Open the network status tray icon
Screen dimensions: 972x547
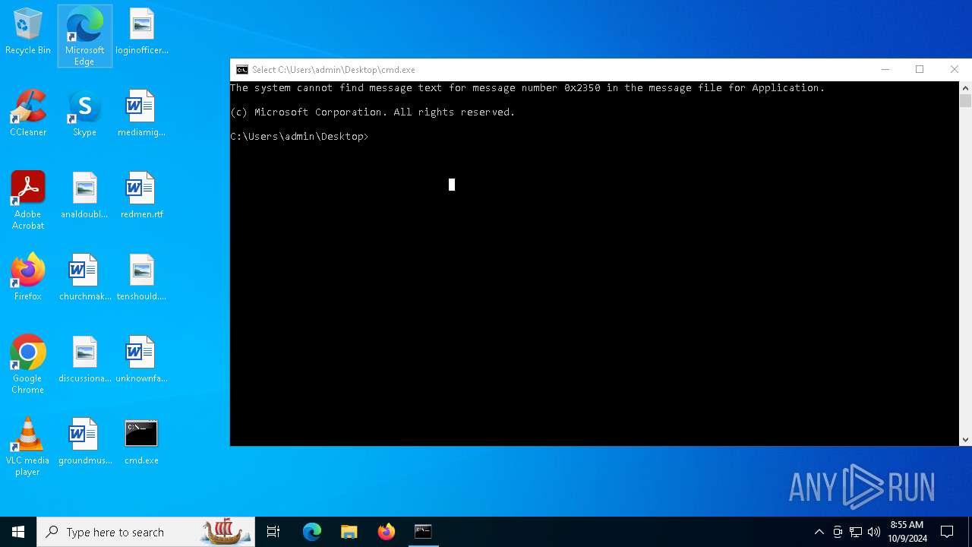[856, 532]
